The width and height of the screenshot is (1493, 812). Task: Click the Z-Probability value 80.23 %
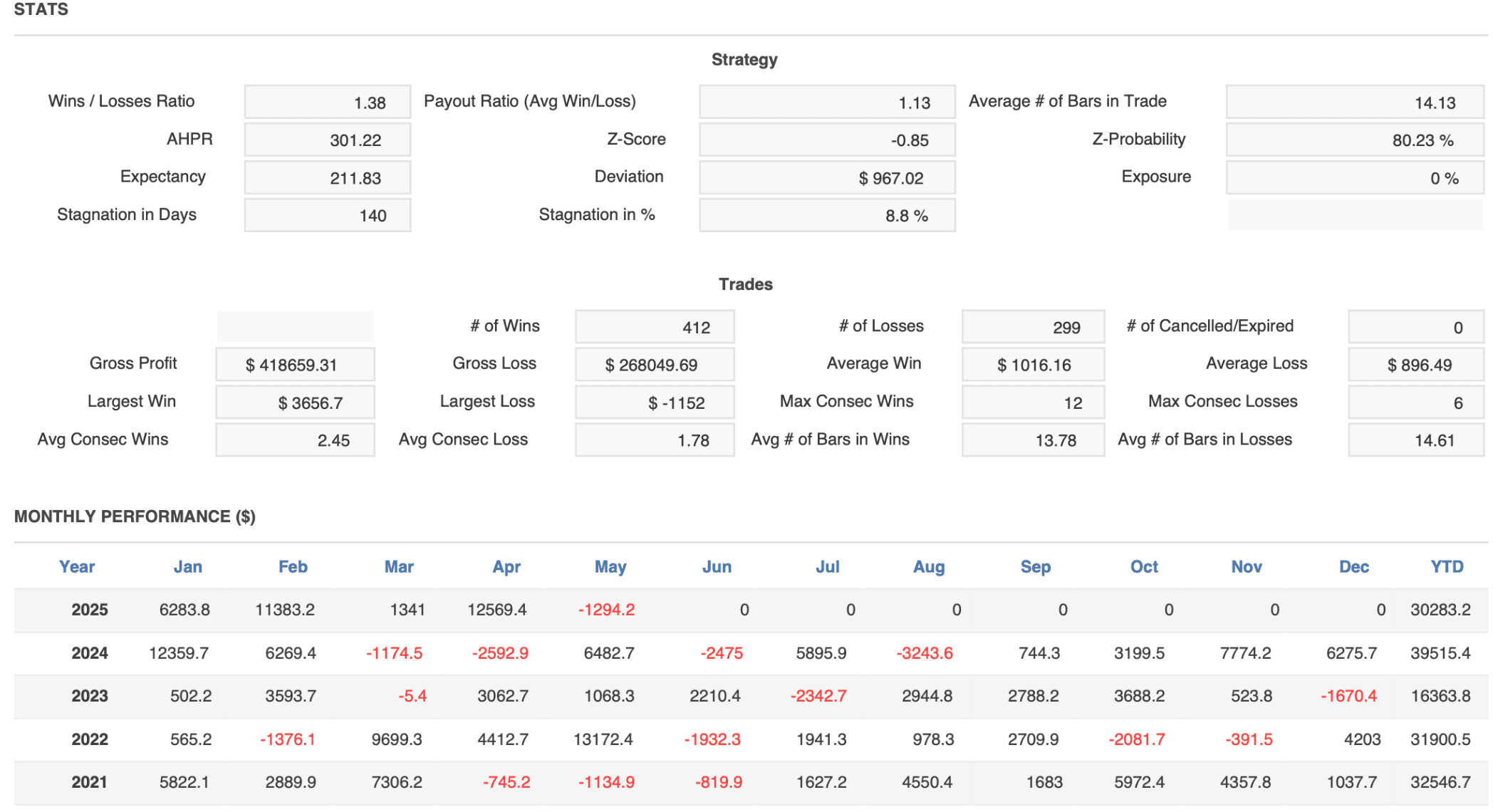pos(1353,140)
